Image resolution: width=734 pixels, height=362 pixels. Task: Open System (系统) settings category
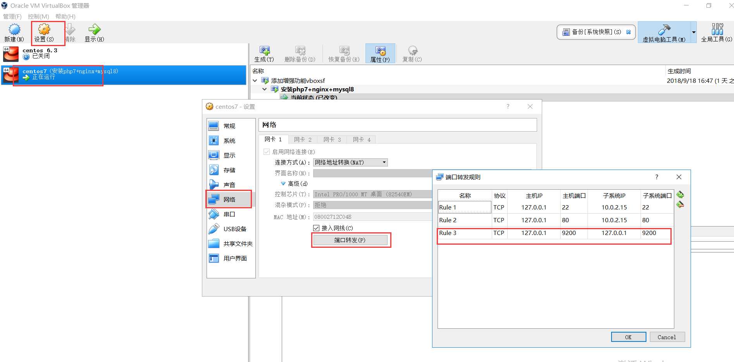231,141
